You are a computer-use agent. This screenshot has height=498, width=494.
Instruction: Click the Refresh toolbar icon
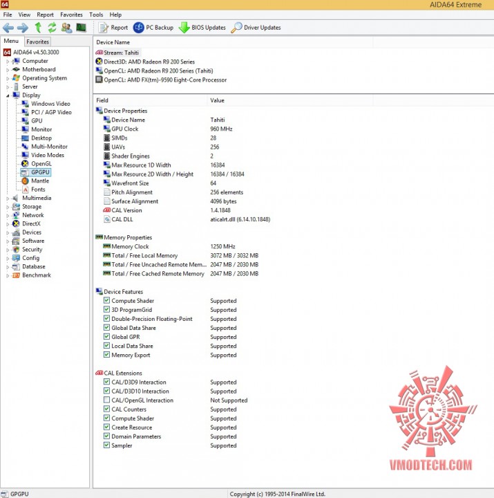tap(52, 28)
